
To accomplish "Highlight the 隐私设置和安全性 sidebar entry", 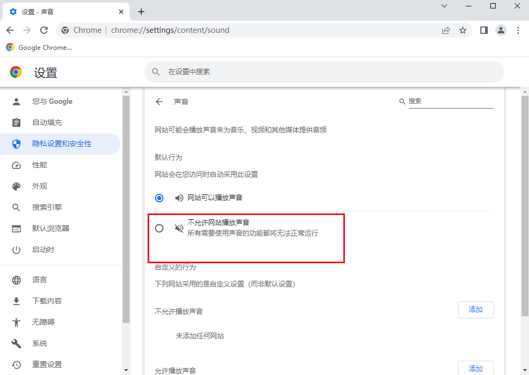I will point(54,144).
